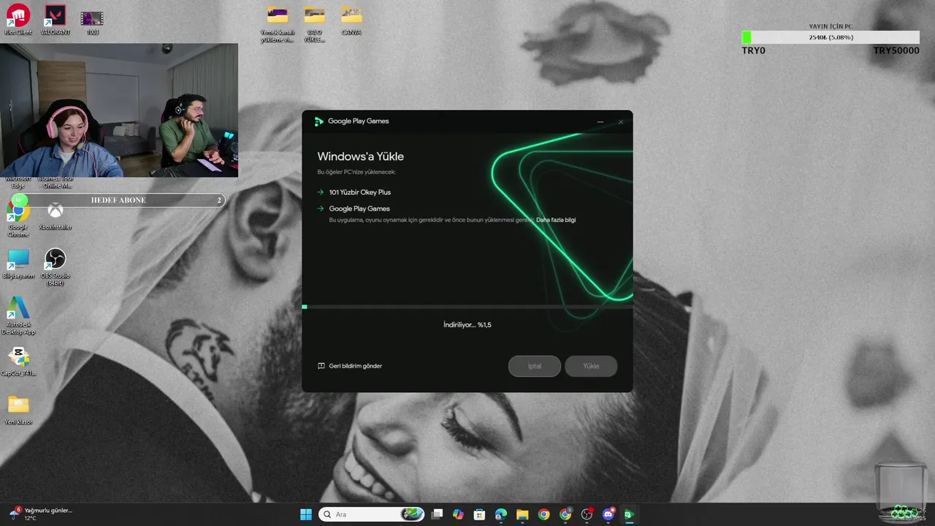Minimize the Google Play Games installer window
Screen dimensions: 935x526
[x=600, y=122]
